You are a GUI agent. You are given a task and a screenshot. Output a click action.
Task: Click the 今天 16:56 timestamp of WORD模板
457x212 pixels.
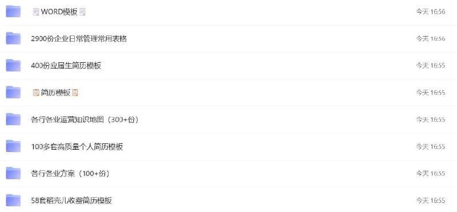click(x=431, y=11)
